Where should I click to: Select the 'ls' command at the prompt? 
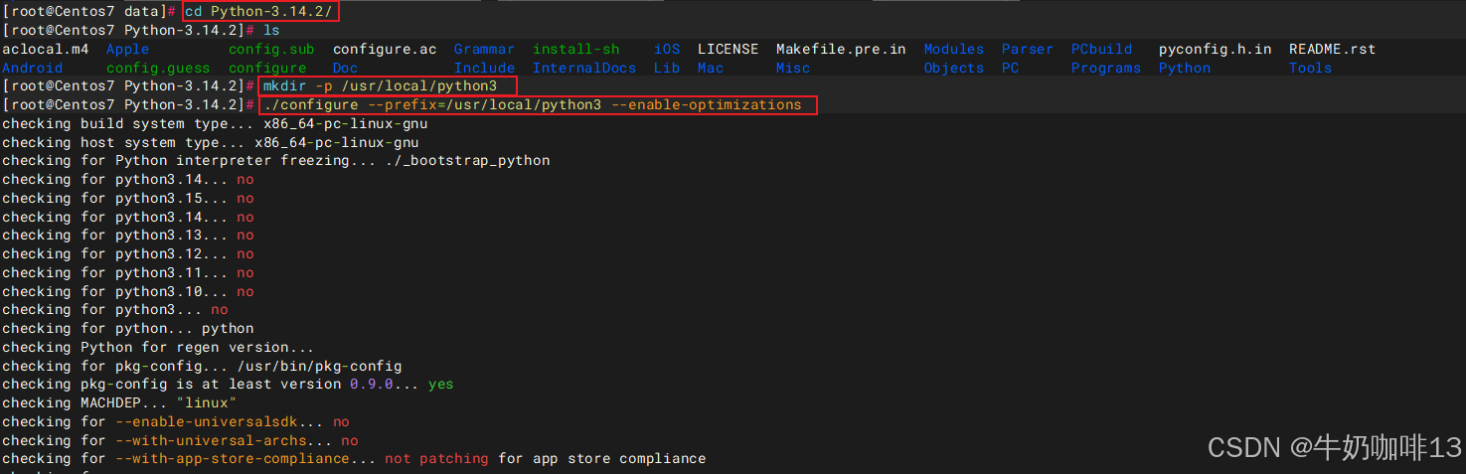pyautogui.click(x=271, y=30)
